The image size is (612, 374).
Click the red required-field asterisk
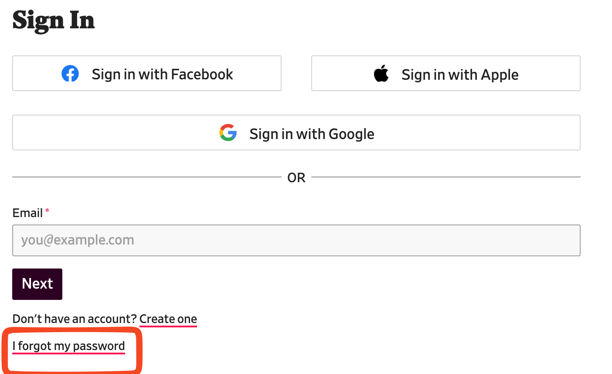[47, 211]
